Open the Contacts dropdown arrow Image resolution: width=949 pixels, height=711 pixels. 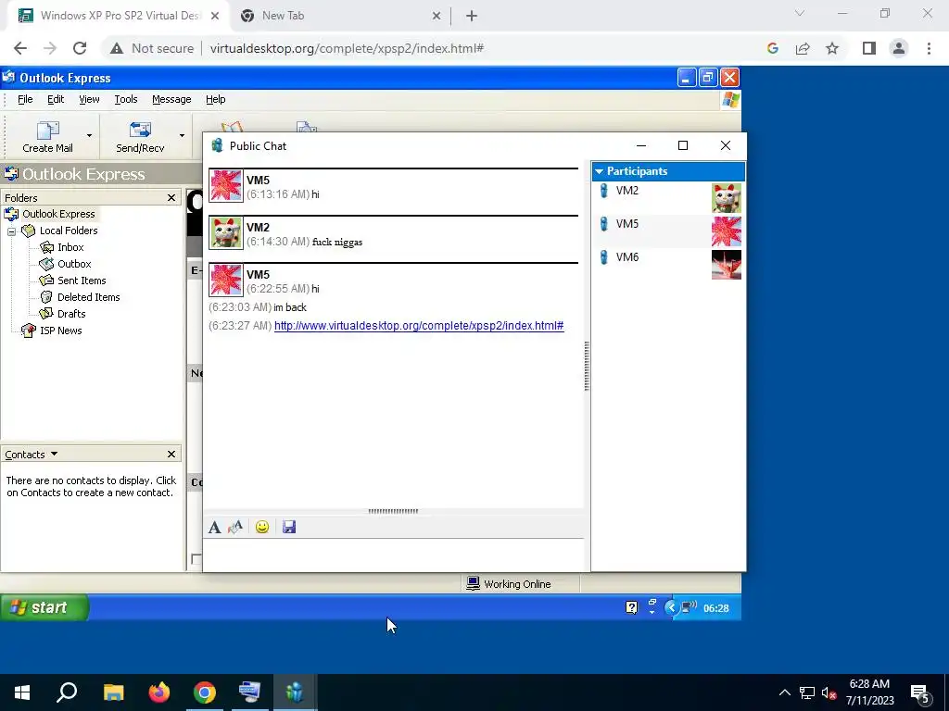pos(54,454)
